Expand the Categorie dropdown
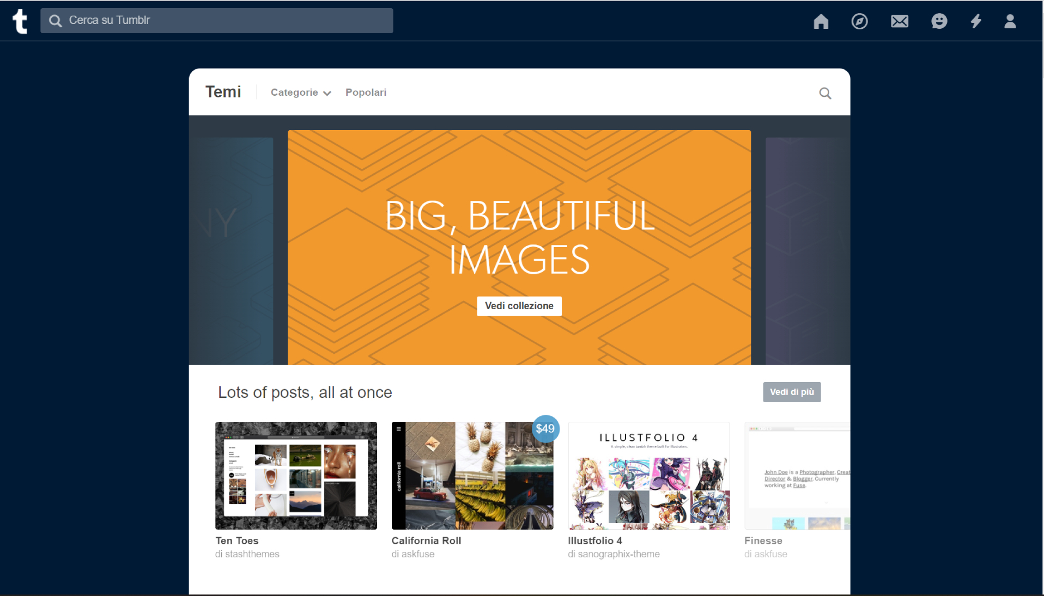The image size is (1044, 596). pyautogui.click(x=301, y=93)
